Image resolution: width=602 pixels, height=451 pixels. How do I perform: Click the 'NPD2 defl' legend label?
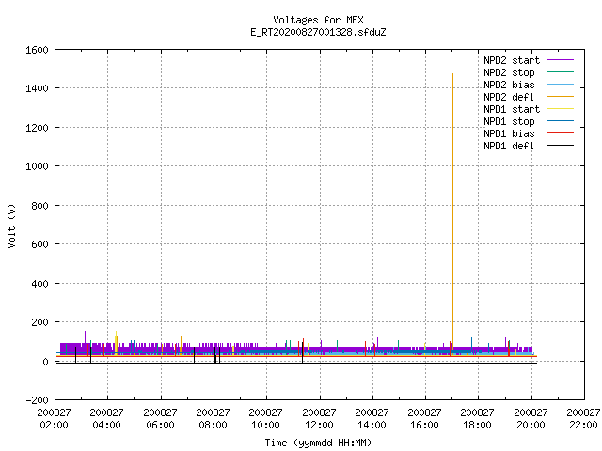point(509,97)
